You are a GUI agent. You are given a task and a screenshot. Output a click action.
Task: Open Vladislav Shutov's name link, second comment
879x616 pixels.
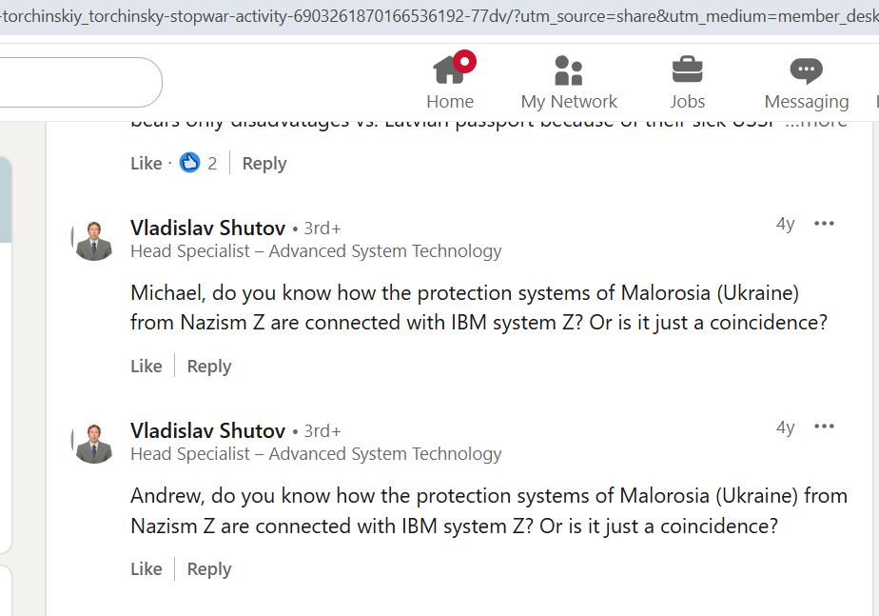pos(207,430)
